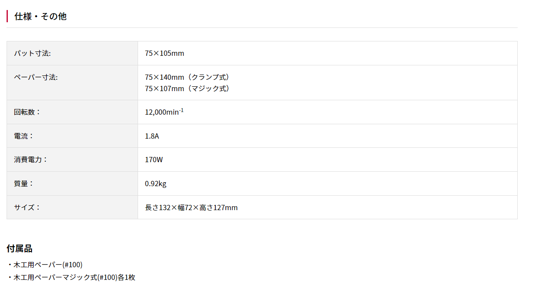Click the red bar beside 仕様・その他
Viewport: 533px width, 296px height.
click(7, 17)
